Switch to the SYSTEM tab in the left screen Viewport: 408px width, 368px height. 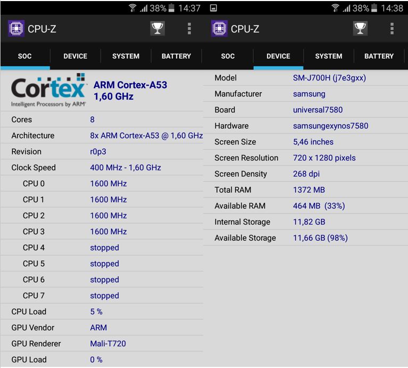pyautogui.click(x=126, y=56)
